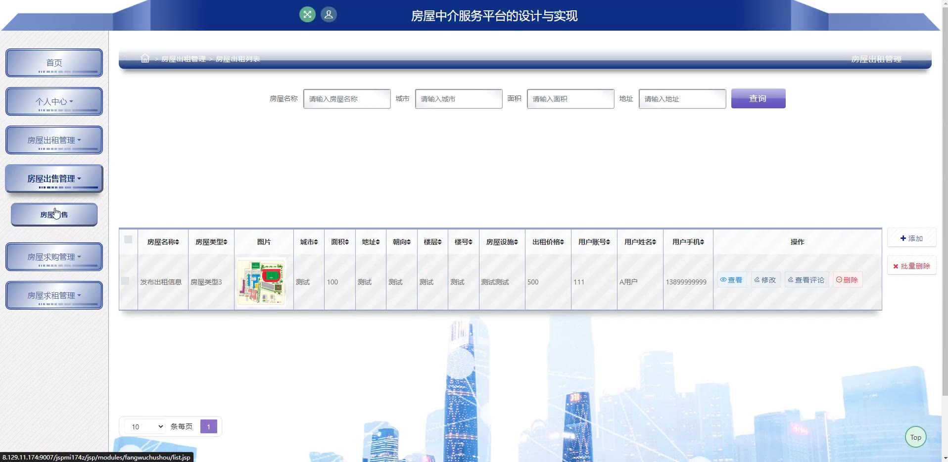
Task: Sort table by 用户手机 column
Action: (688, 242)
